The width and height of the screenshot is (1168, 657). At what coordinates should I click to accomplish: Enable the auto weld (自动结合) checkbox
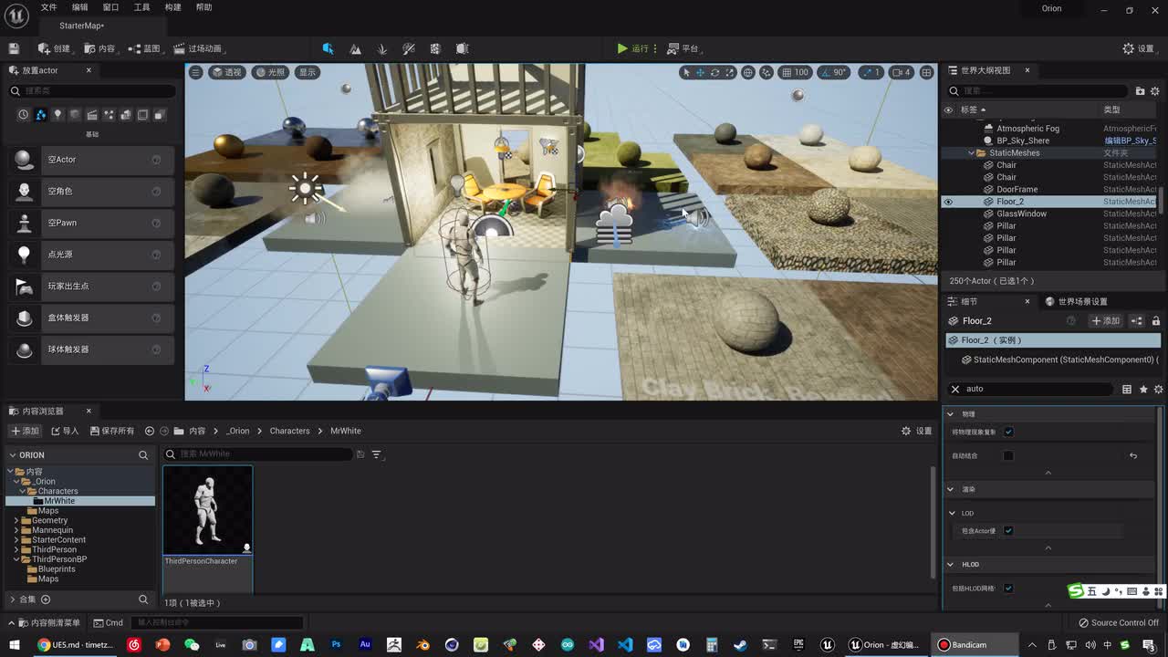click(1008, 455)
